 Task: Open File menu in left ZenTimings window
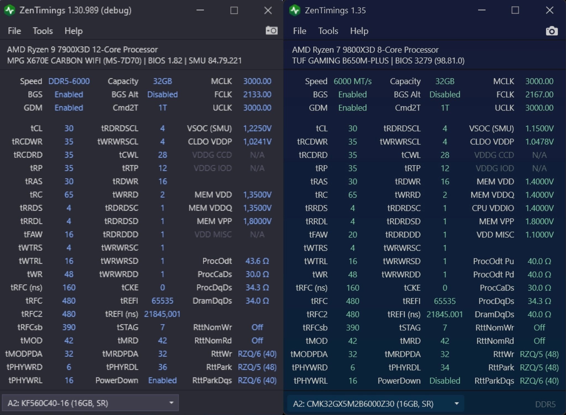[x=14, y=31]
